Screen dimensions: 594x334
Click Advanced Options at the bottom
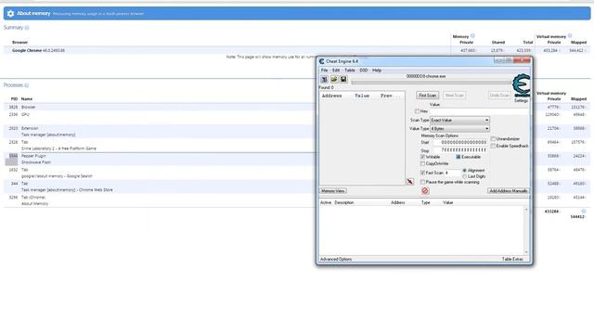336,260
